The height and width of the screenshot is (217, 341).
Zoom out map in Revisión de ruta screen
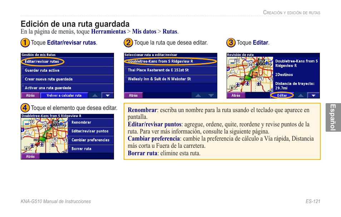(x=232, y=63)
